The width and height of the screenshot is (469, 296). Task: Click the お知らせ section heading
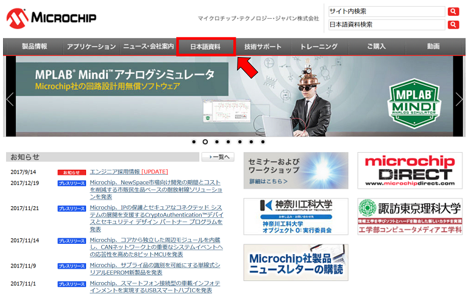click(x=25, y=157)
